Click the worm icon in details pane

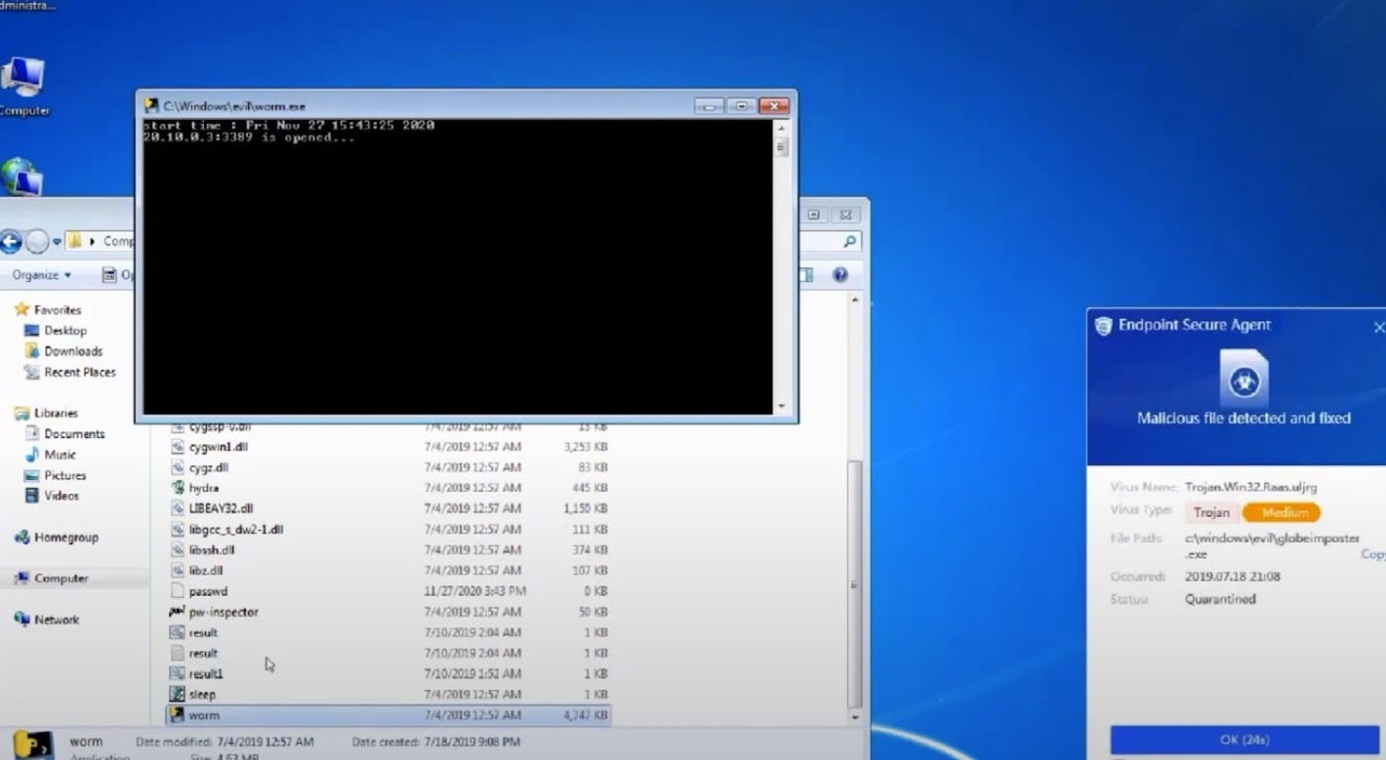(31, 744)
